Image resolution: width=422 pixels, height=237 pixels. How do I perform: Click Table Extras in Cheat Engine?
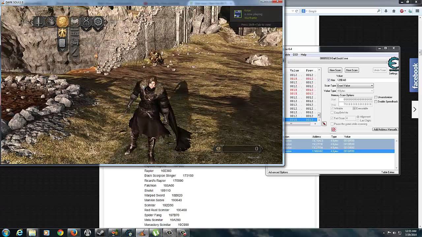coord(388,172)
